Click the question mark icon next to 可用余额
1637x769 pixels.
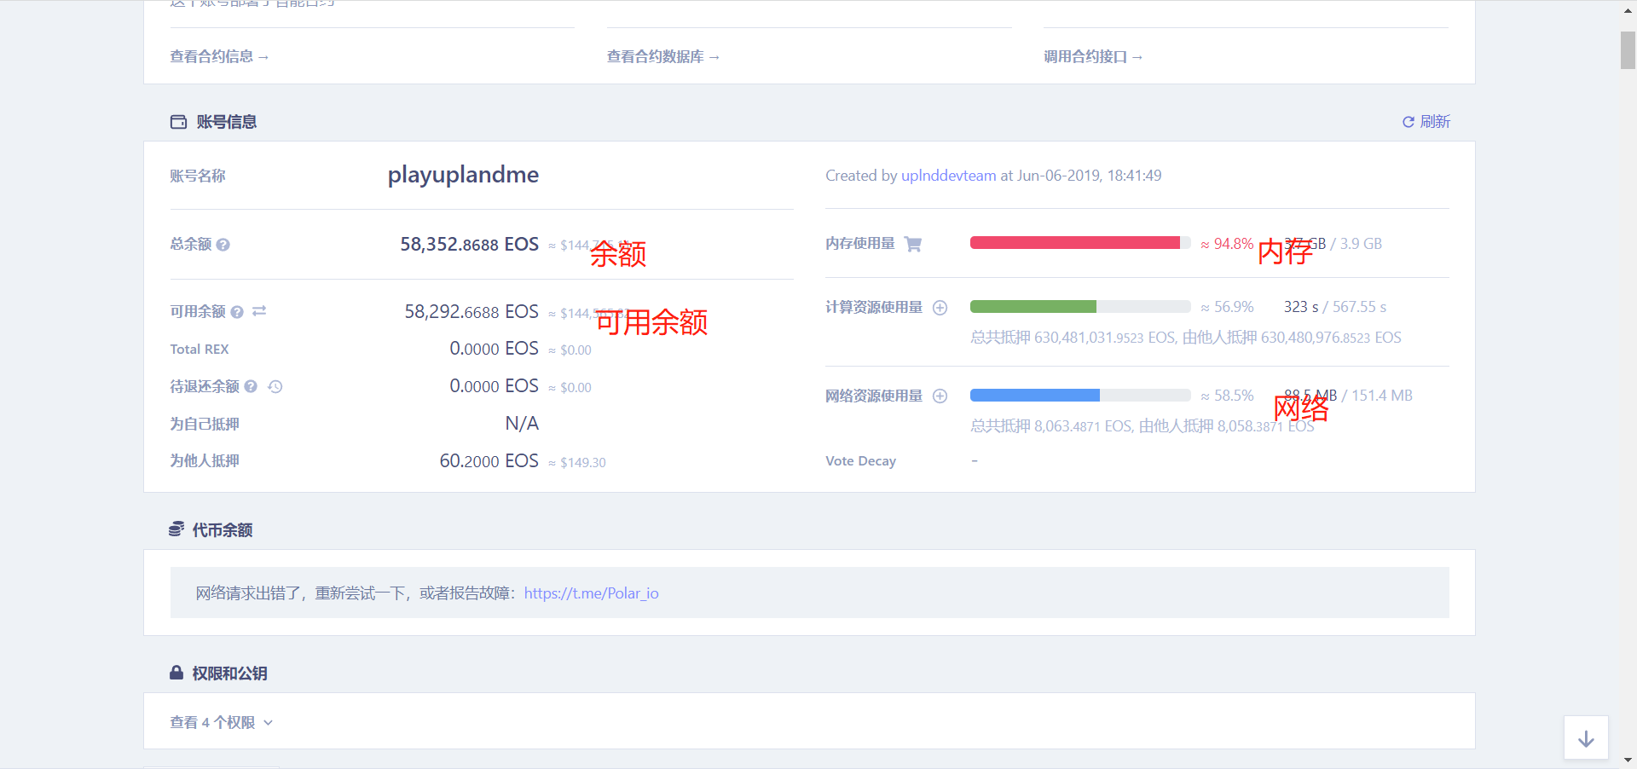(x=238, y=312)
